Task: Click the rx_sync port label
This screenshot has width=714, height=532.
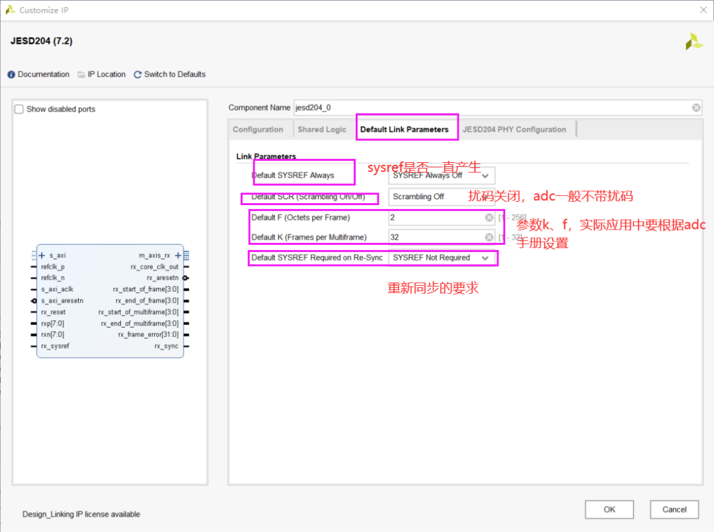Action: [x=166, y=346]
